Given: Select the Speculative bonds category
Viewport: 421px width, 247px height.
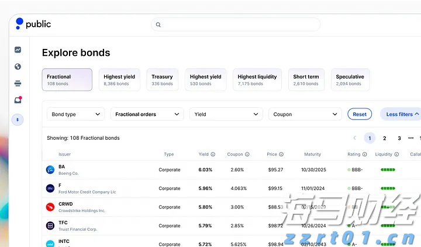Looking at the screenshot, I should (350, 80).
